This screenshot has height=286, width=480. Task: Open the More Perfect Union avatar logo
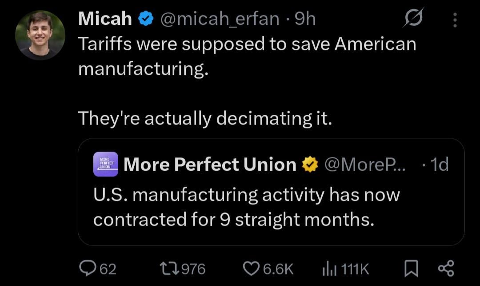(x=106, y=164)
